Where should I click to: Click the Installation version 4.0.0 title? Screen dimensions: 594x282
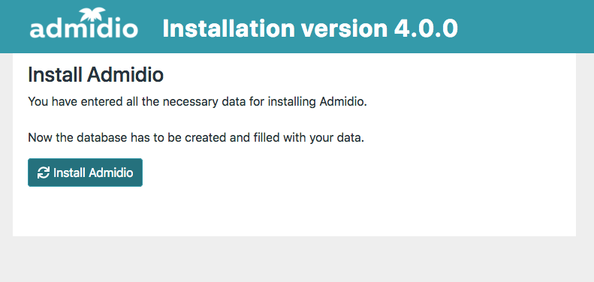[x=310, y=28]
